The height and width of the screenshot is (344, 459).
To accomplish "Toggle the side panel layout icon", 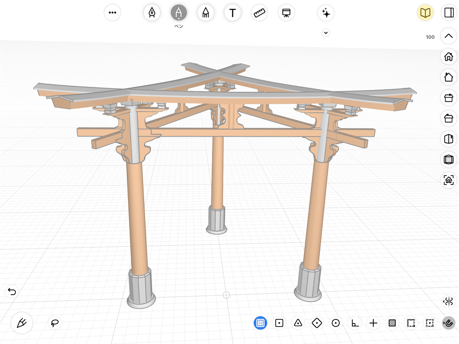I will click(x=449, y=13).
